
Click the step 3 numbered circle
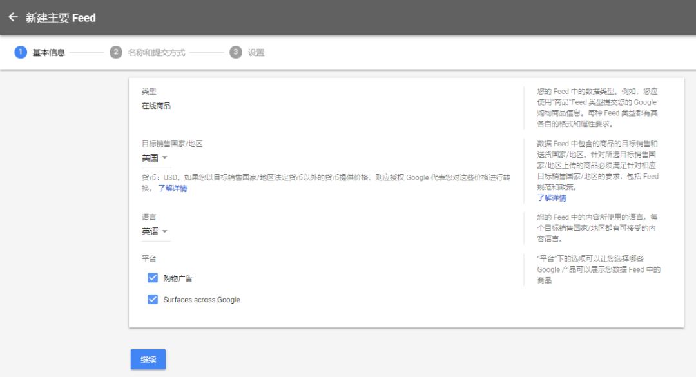click(x=237, y=52)
